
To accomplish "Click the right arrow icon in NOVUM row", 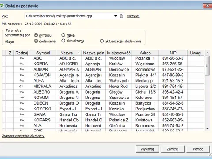I will tap(22, 98).
